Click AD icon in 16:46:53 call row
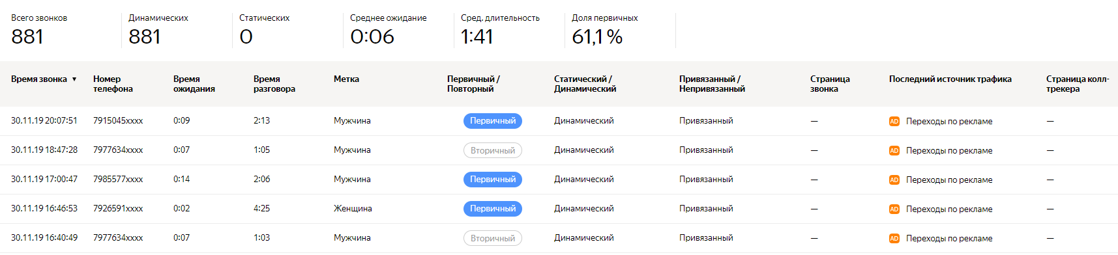This screenshot has height=255, width=1118. (894, 209)
